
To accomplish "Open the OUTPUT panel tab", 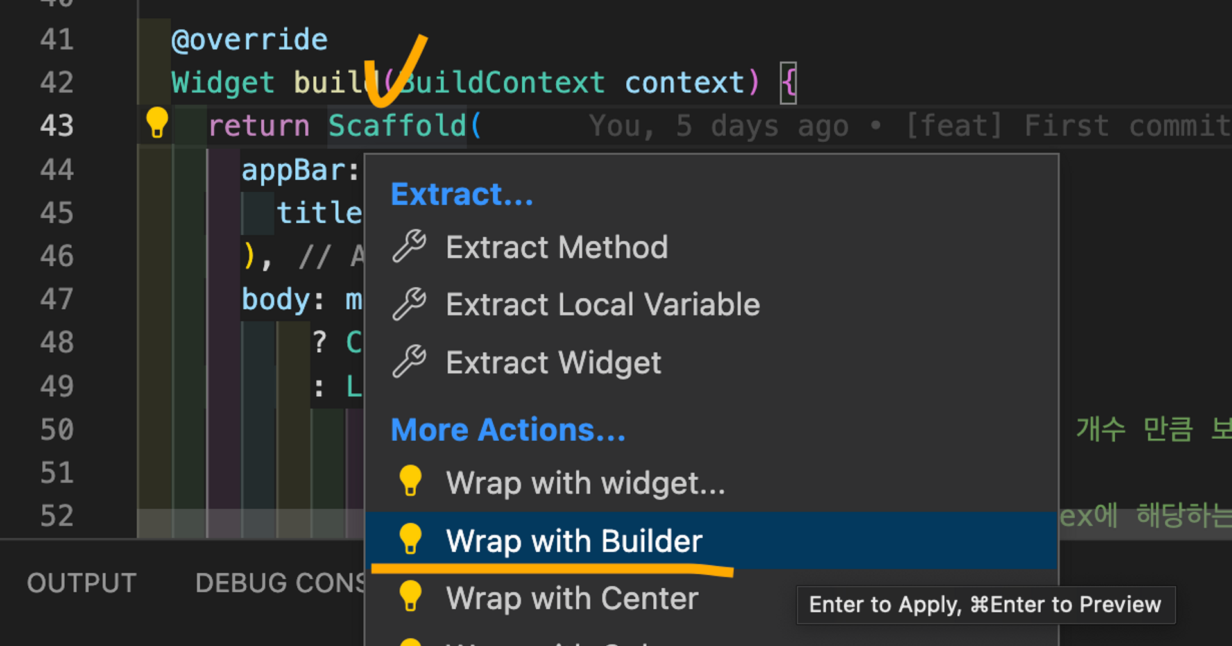I will click(81, 583).
